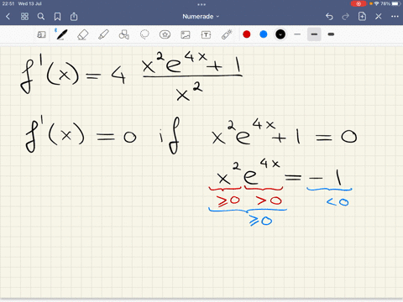Close the editing toolbar with the X
This screenshot has height=302, width=403.
[379, 17]
